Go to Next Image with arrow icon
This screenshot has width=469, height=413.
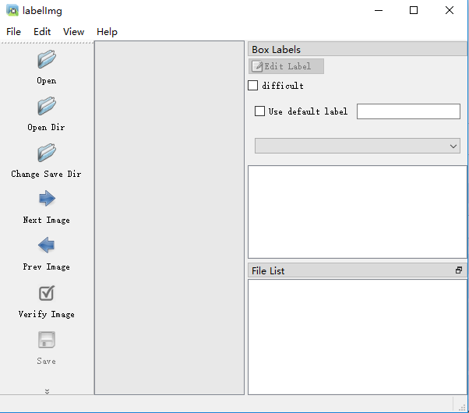coord(47,199)
